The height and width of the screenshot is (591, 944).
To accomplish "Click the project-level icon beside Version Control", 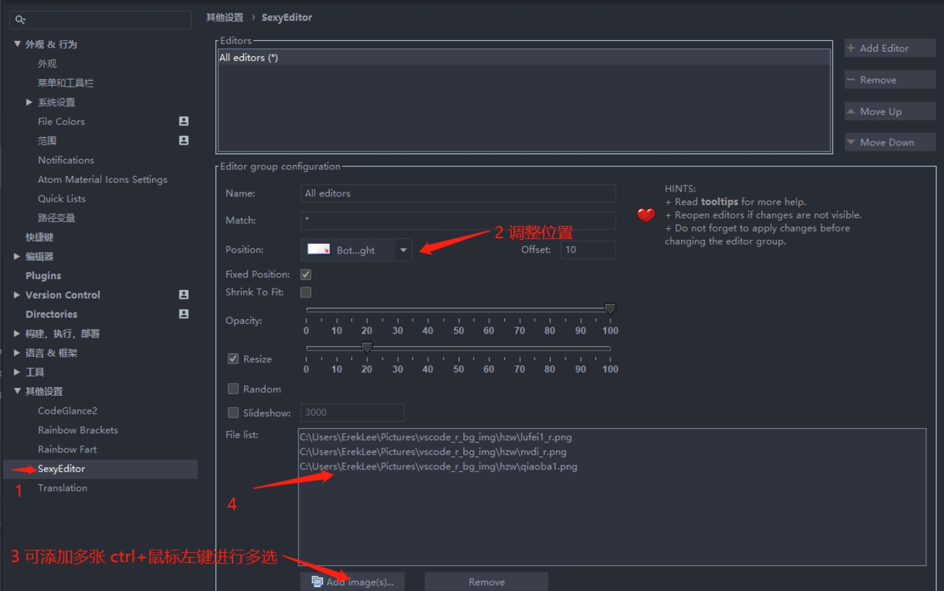I will [183, 295].
